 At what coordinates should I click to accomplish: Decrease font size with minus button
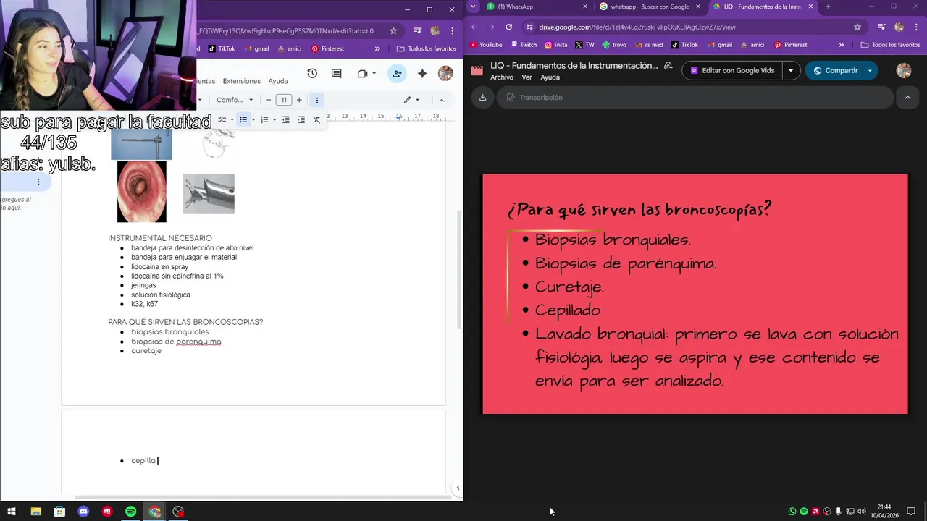268,100
